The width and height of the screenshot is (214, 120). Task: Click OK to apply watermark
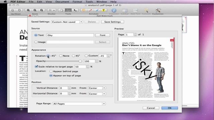click(x=170, y=108)
